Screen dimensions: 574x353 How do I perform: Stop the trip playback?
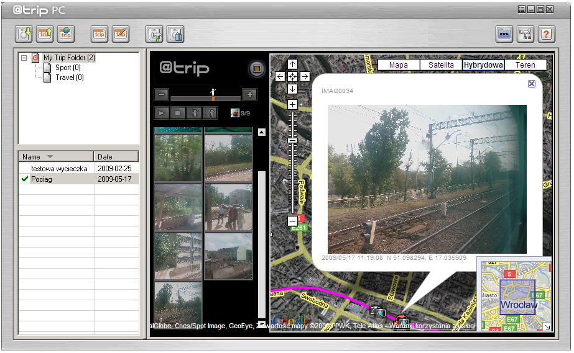[177, 113]
